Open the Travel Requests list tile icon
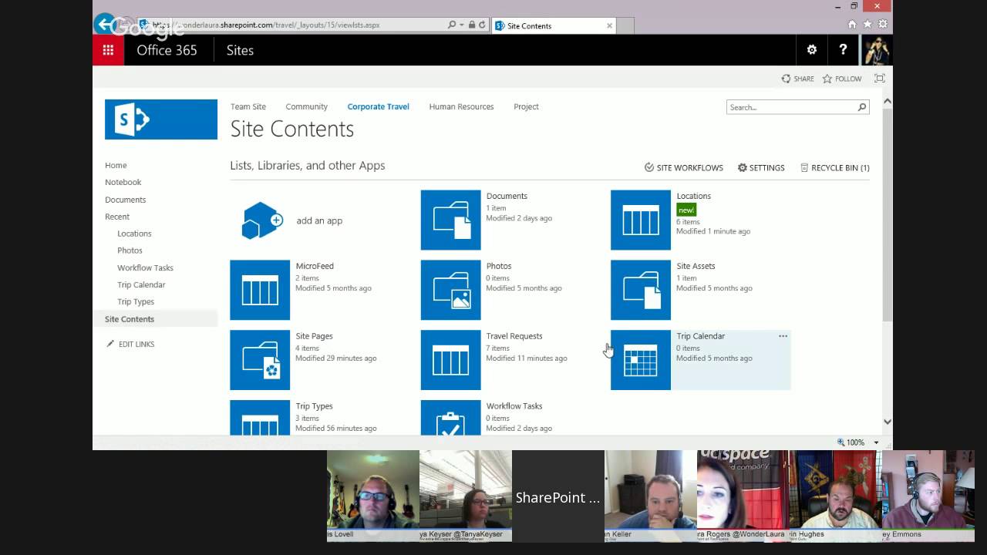This screenshot has height=555, width=987. click(x=450, y=360)
